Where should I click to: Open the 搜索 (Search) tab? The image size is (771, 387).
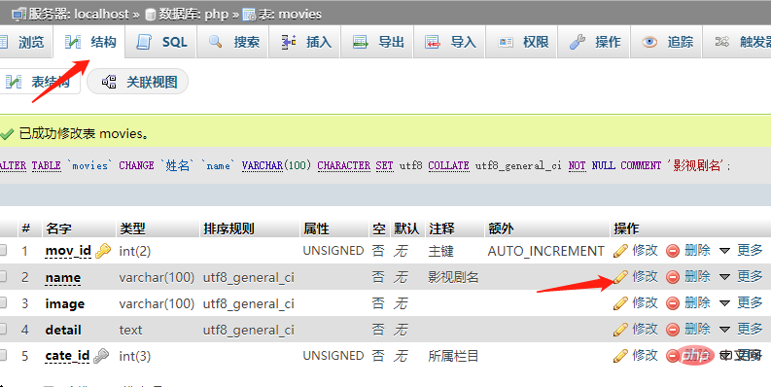[x=232, y=42]
